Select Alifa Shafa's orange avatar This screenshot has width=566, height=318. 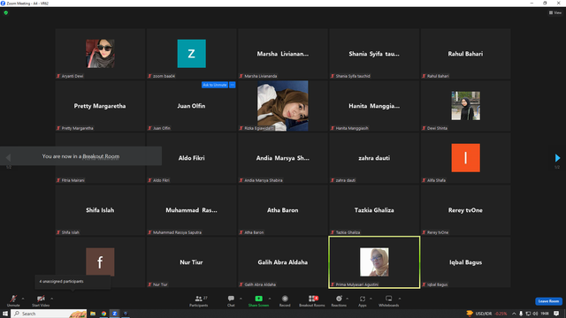[466, 158]
